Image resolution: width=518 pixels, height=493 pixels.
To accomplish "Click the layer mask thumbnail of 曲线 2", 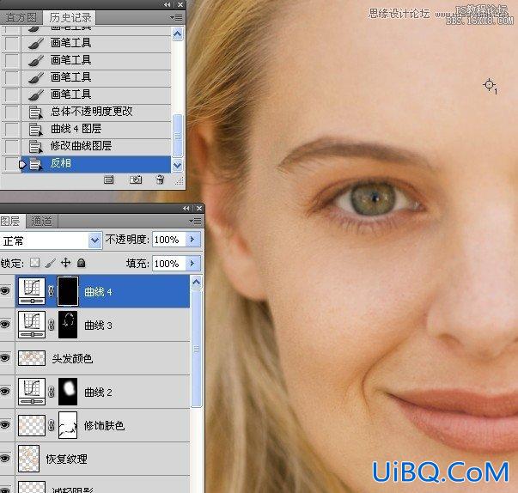I will pyautogui.click(x=68, y=392).
